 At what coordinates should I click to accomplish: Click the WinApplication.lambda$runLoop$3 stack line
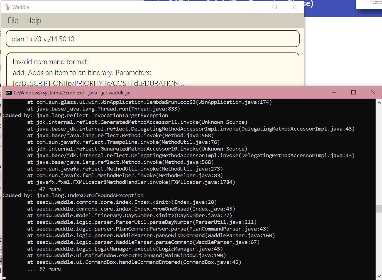[x=150, y=102]
